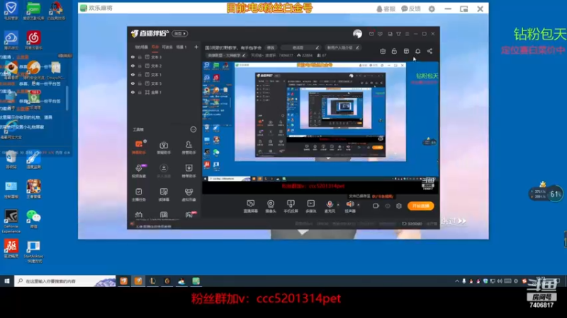Open the 主播任务 tool icon
The height and width of the screenshot is (318, 567).
(139, 194)
